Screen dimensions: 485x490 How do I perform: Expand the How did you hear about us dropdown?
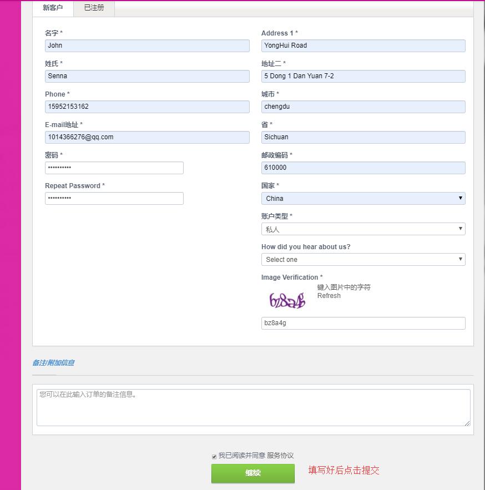click(363, 260)
